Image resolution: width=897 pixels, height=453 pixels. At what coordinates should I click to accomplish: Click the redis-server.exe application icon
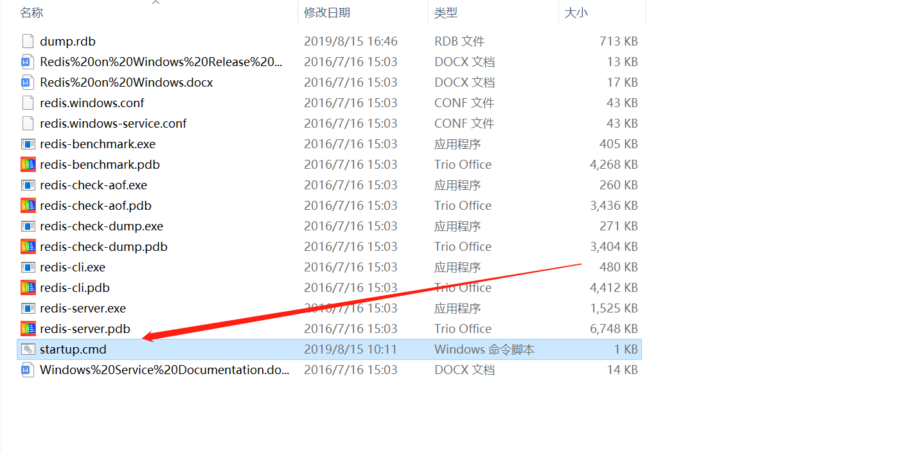coord(28,308)
